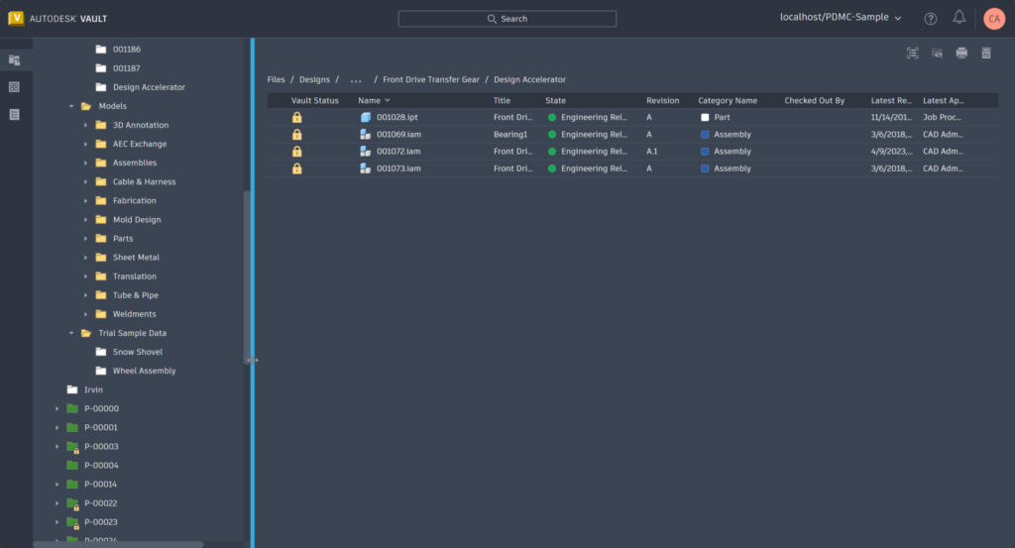Image resolution: width=1015 pixels, height=548 pixels.
Task: Expand the Weldments folder arrow
Action: 85,314
